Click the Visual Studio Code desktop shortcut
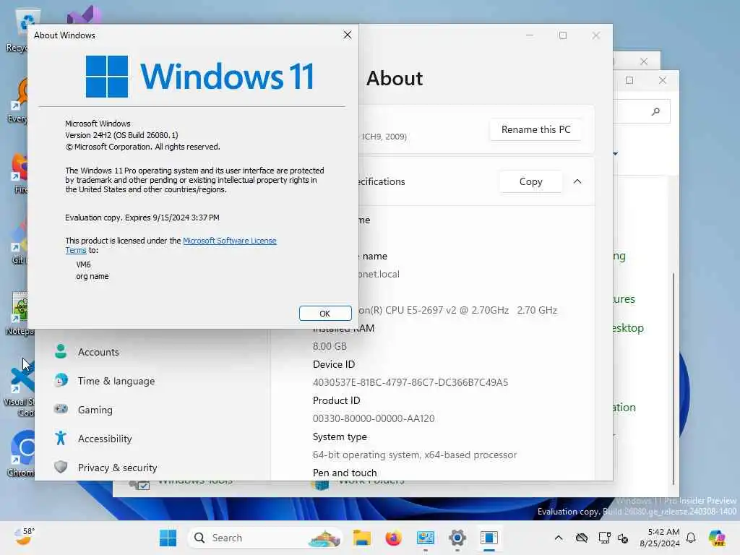Screen dimensions: 740x555 pyautogui.click(x=20, y=388)
